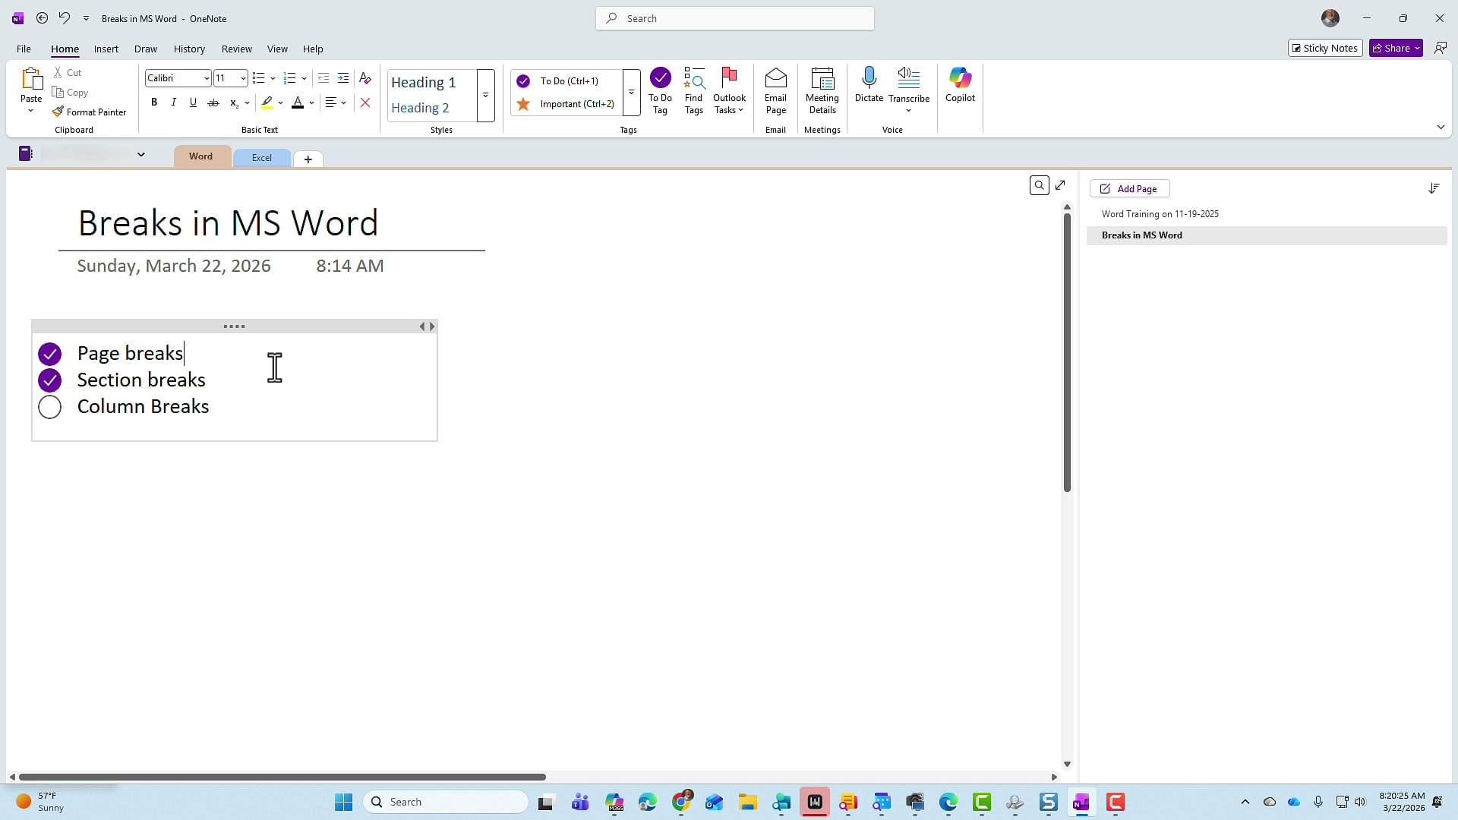
Task: Activate the Format Painter
Action: 90,112
